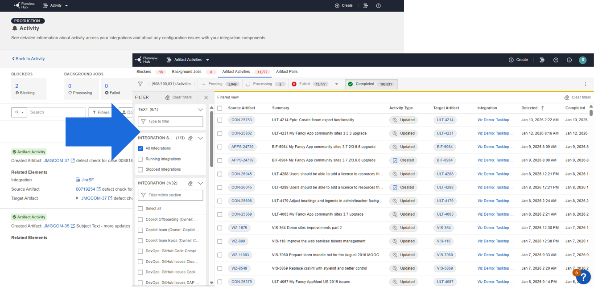Enable the Running Integrations checkbox
The image size is (594, 287).
(140, 159)
